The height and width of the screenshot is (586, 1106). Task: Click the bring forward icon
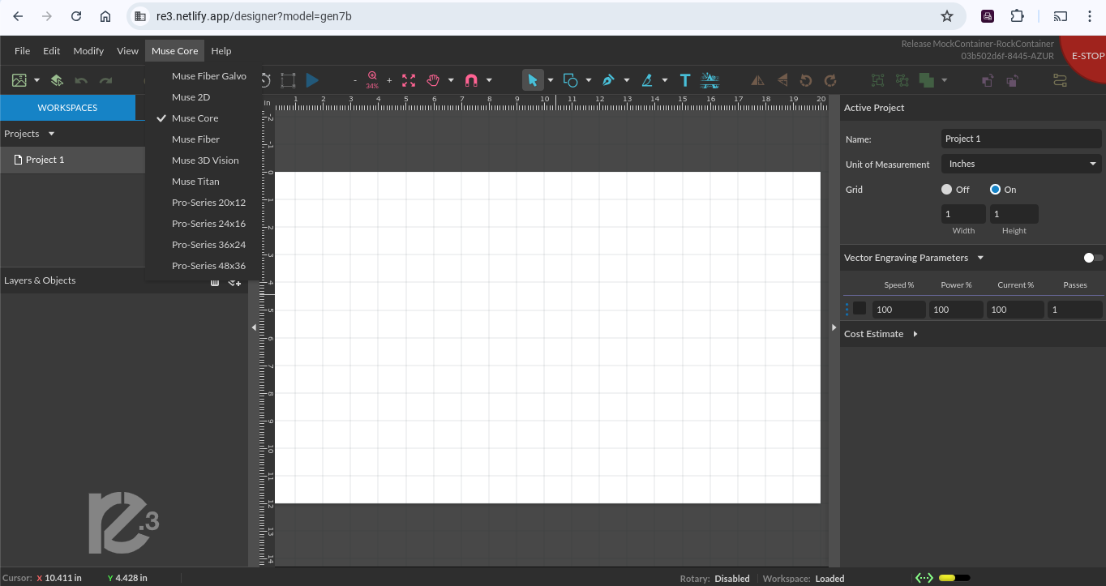pyautogui.click(x=988, y=80)
